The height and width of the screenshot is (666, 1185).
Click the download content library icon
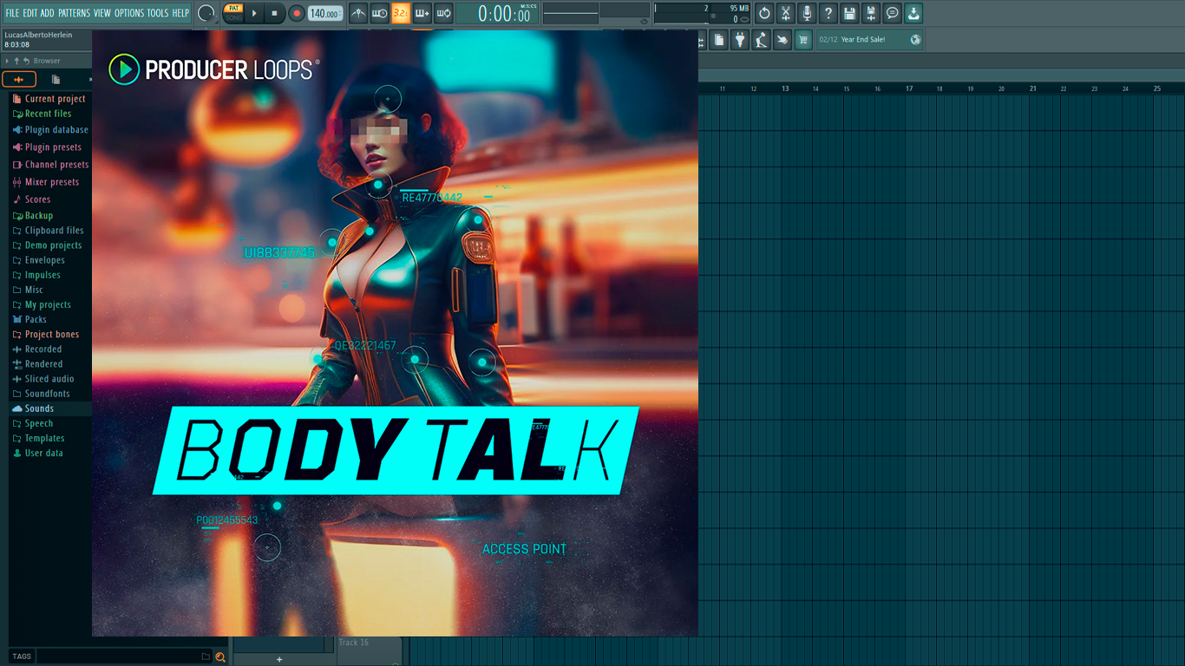point(913,13)
